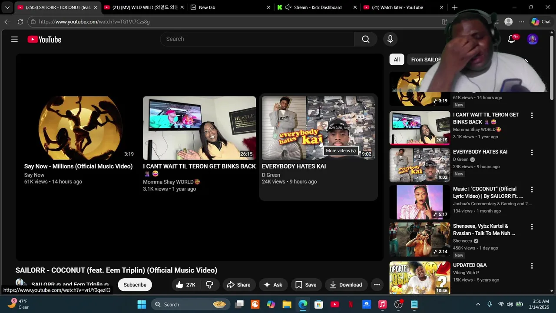
Task: View site information icon in address bar
Action: (33, 22)
